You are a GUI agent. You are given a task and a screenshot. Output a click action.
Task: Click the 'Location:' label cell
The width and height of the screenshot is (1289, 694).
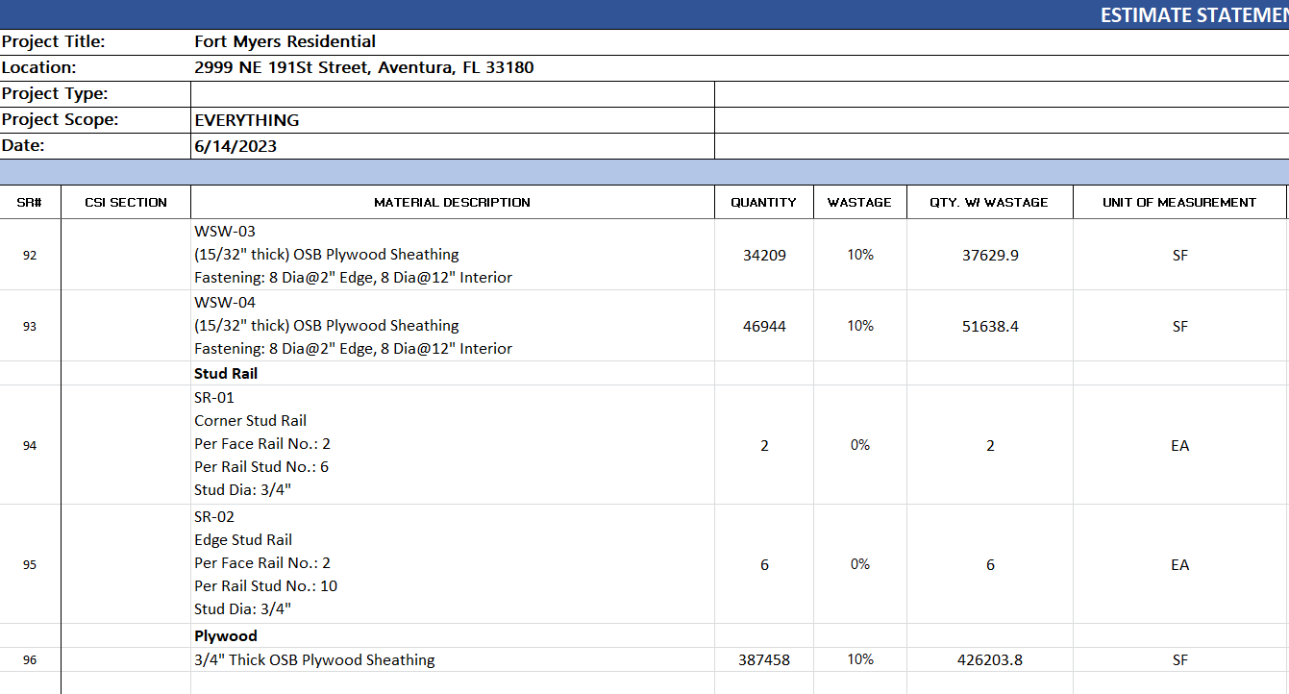tap(95, 68)
